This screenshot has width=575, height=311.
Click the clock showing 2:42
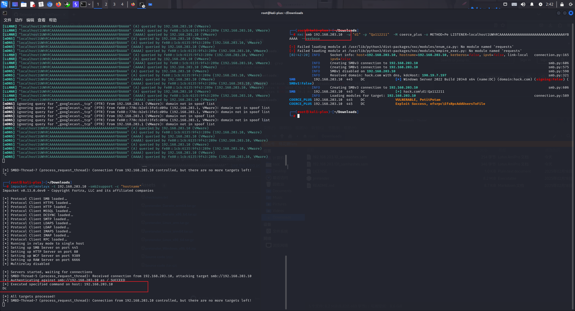pyautogui.click(x=549, y=4)
